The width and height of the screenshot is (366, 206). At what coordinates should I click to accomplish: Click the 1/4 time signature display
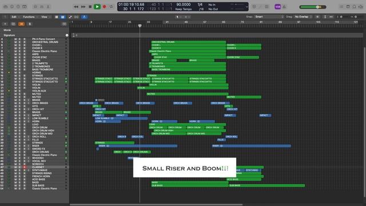click(200, 5)
